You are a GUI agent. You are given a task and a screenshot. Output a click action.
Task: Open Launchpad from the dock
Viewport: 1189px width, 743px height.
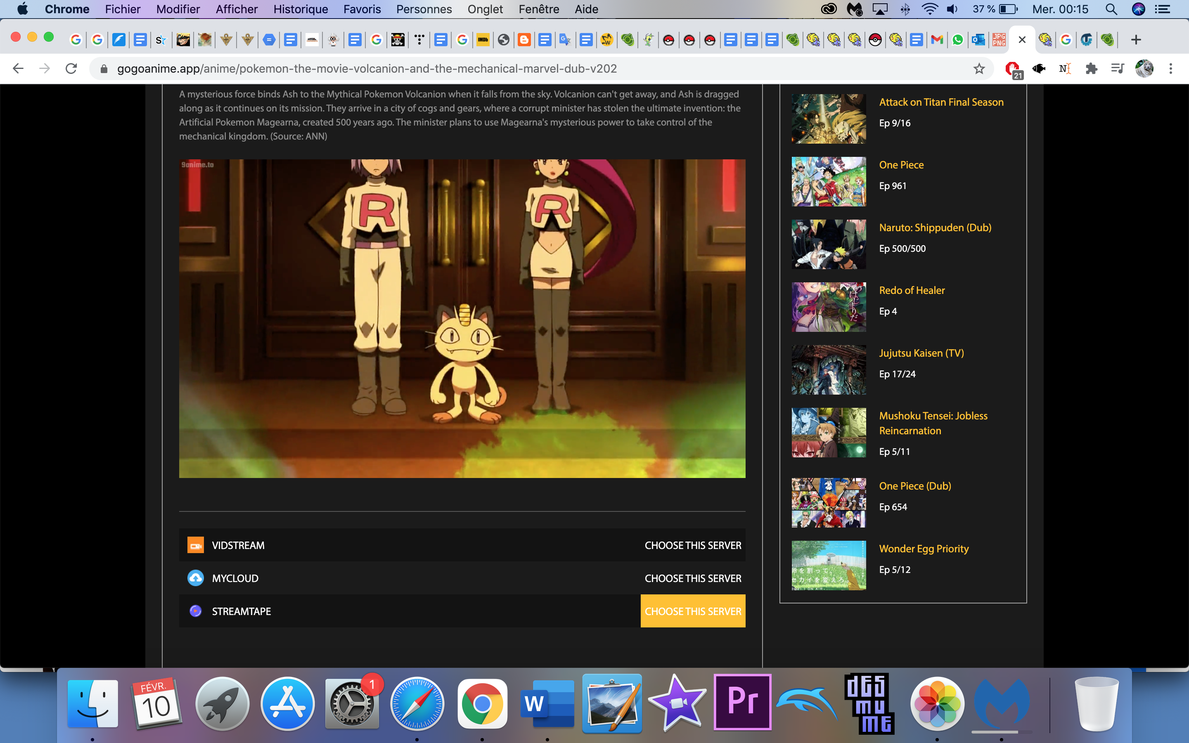tap(222, 704)
